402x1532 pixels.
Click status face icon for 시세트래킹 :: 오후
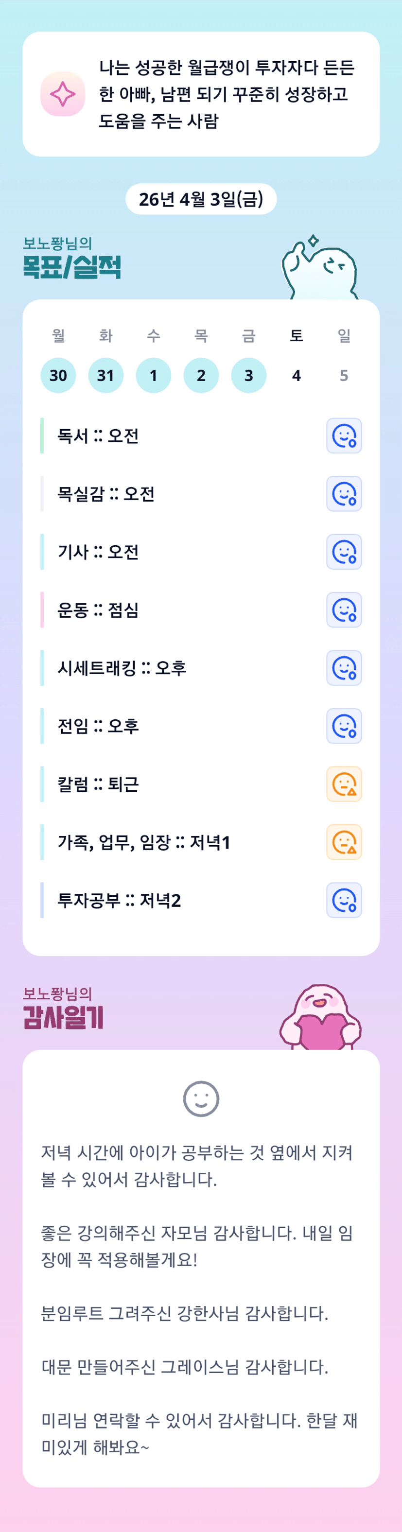point(344,668)
